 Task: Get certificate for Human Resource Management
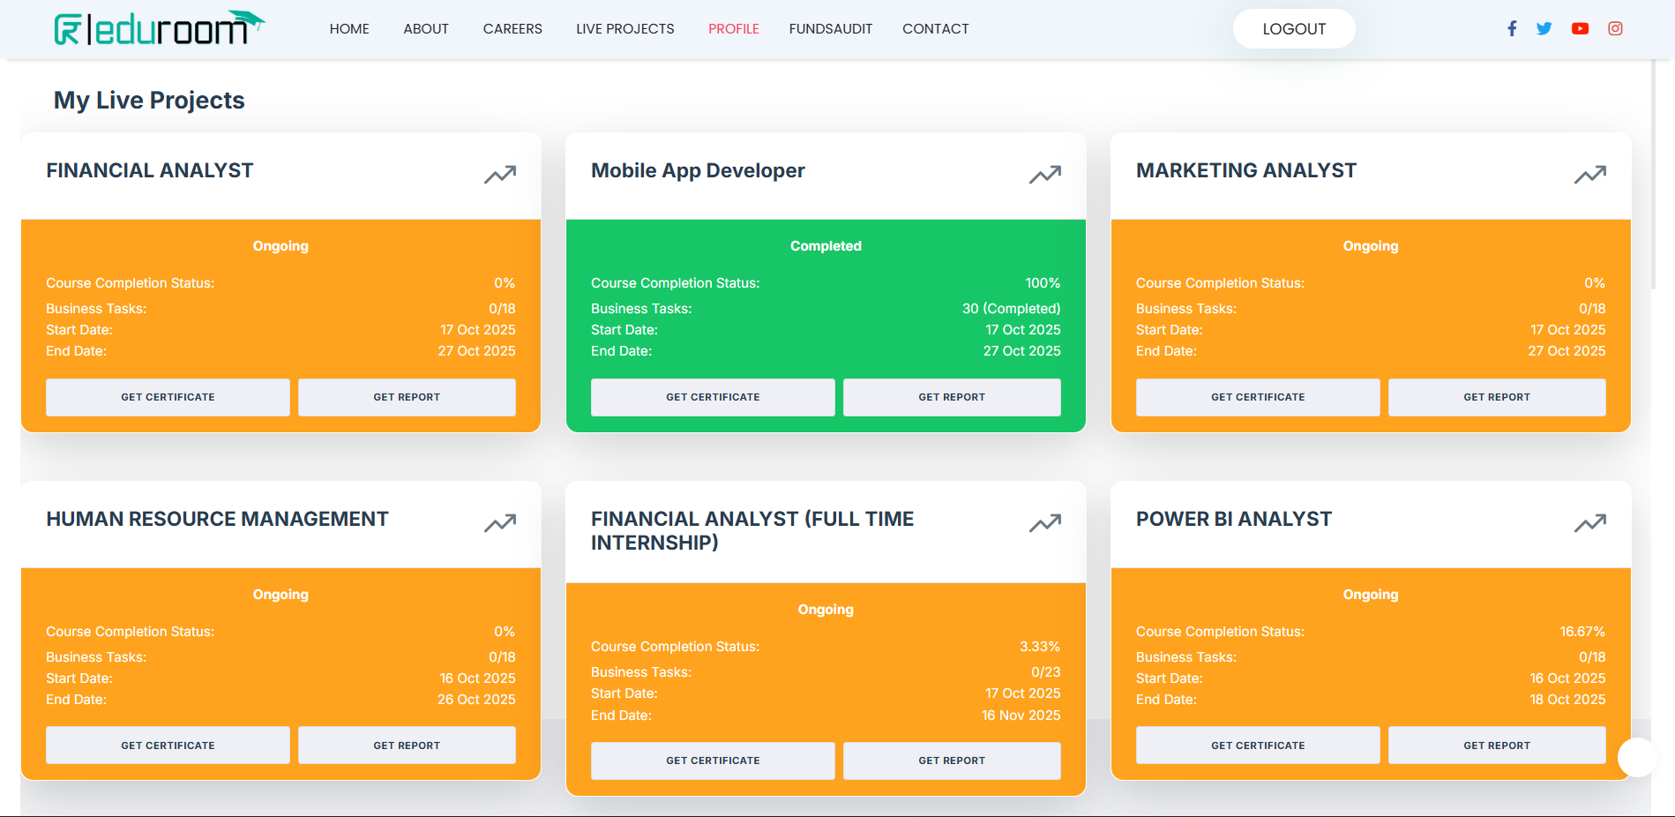168,746
